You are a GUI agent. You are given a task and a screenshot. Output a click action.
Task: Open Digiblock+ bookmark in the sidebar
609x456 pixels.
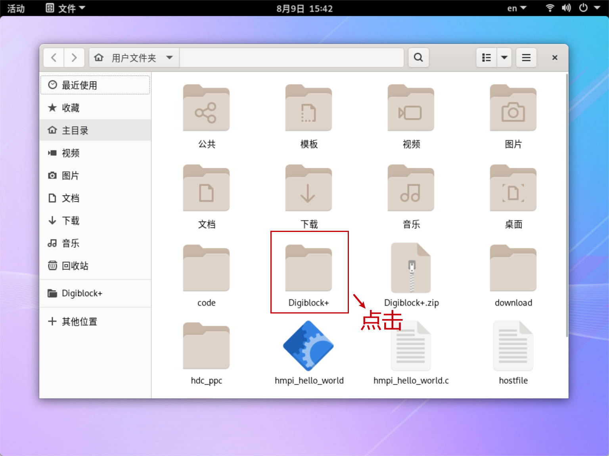(x=95, y=293)
